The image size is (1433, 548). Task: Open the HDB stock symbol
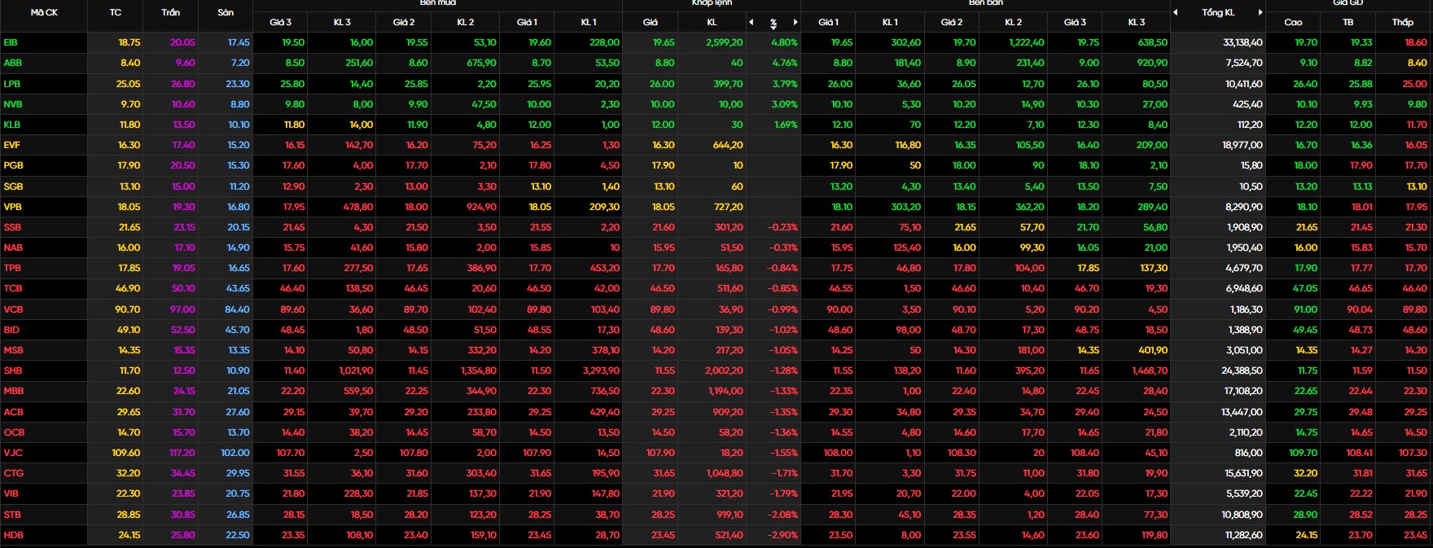point(13,535)
